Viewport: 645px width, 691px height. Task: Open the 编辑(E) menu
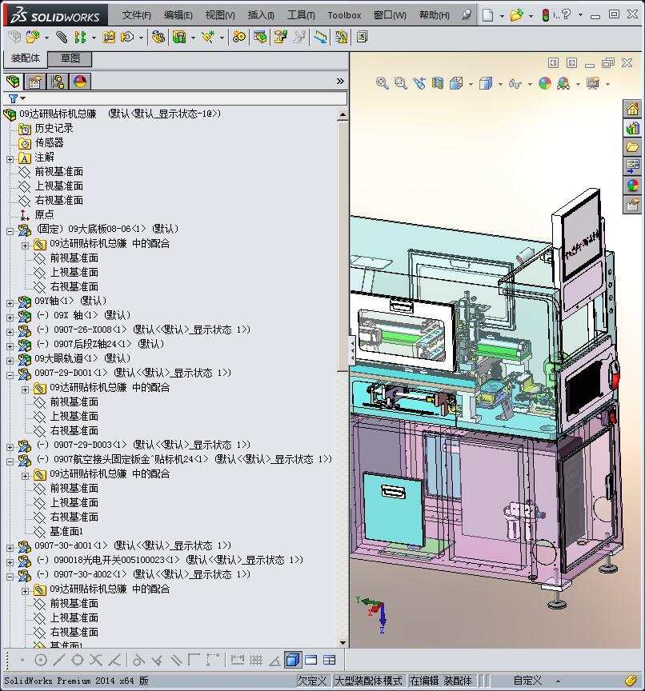[x=178, y=15]
